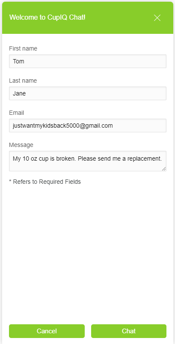This screenshot has width=175, height=344.
Task: Click the asterisk before the required-fields note
Action: [10, 182]
